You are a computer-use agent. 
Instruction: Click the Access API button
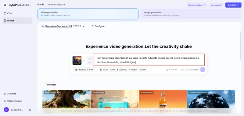click(x=216, y=5)
